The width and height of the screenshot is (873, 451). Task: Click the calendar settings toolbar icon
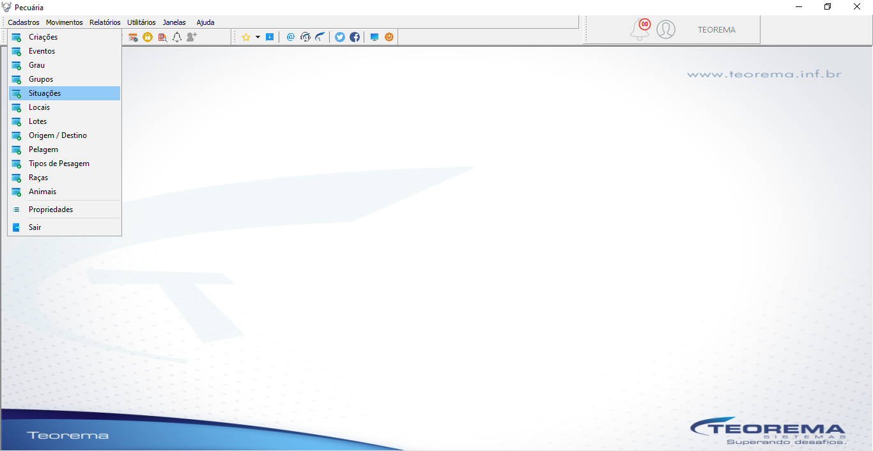(x=133, y=37)
